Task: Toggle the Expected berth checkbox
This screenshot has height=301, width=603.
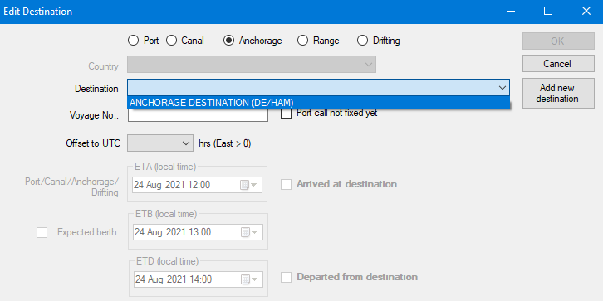Action: (x=42, y=233)
